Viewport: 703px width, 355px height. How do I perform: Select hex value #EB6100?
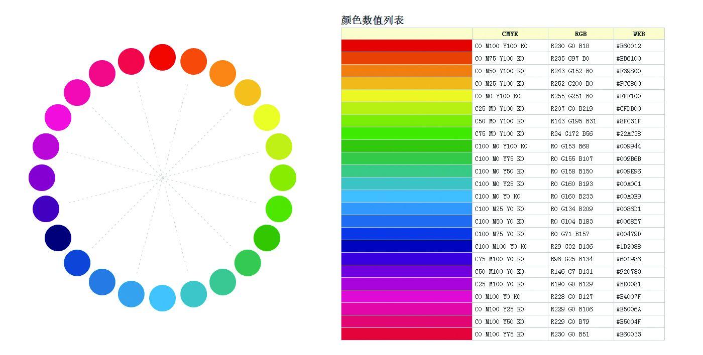click(629, 59)
